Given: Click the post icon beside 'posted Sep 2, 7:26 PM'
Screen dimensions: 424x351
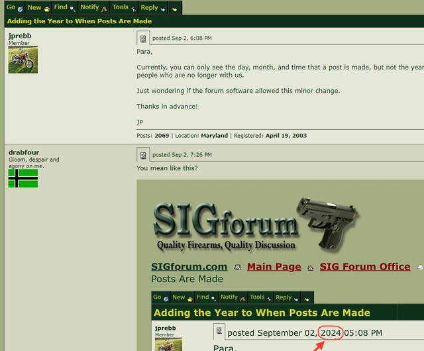Looking at the screenshot, I should [x=143, y=155].
